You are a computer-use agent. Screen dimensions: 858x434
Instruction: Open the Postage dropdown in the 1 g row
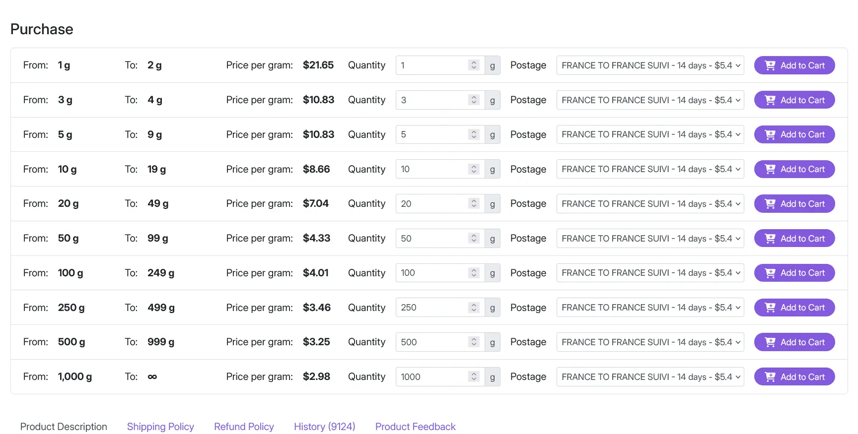650,65
